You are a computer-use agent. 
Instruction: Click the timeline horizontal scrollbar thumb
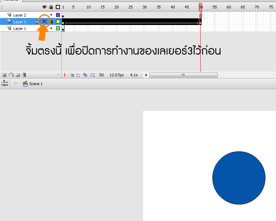(183, 75)
